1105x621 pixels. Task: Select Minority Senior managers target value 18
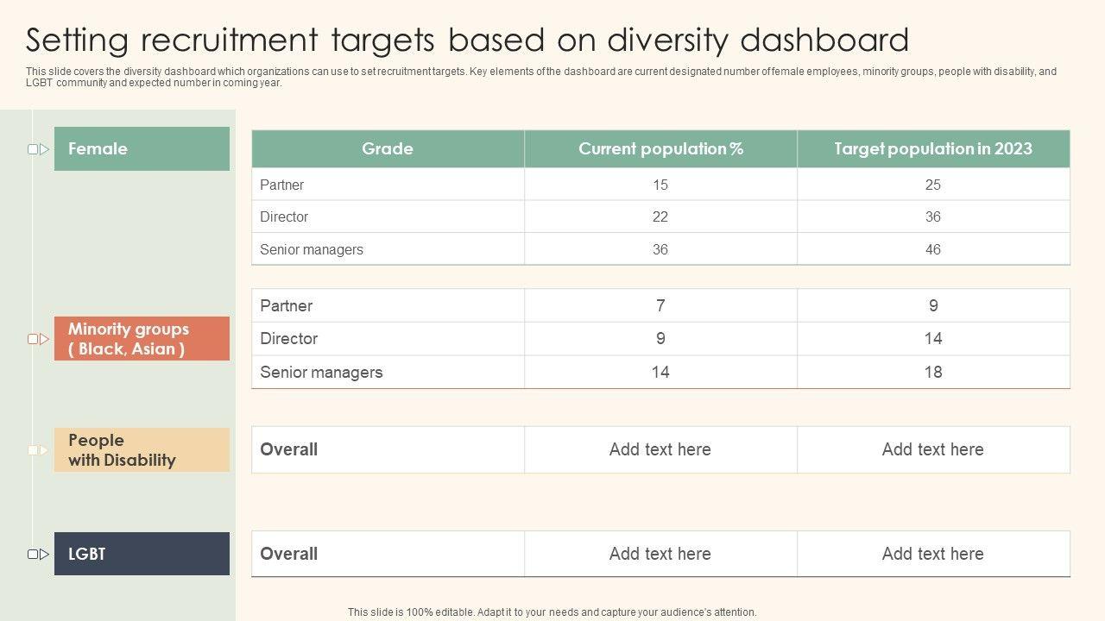pyautogui.click(x=933, y=372)
